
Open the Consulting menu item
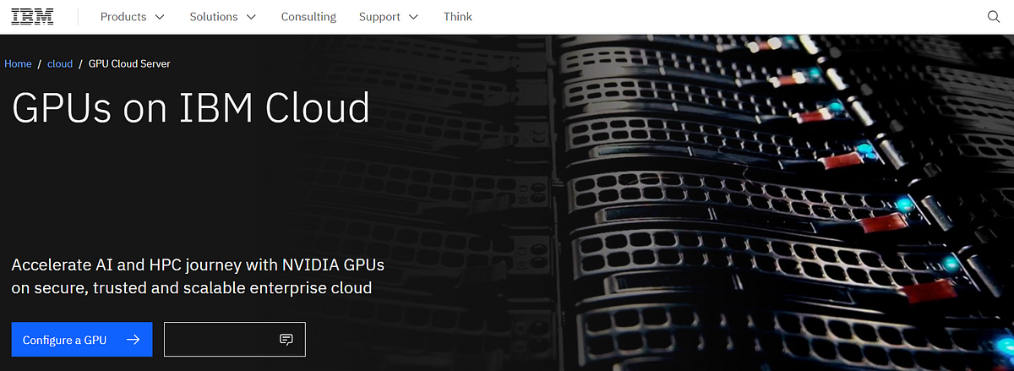pos(308,17)
